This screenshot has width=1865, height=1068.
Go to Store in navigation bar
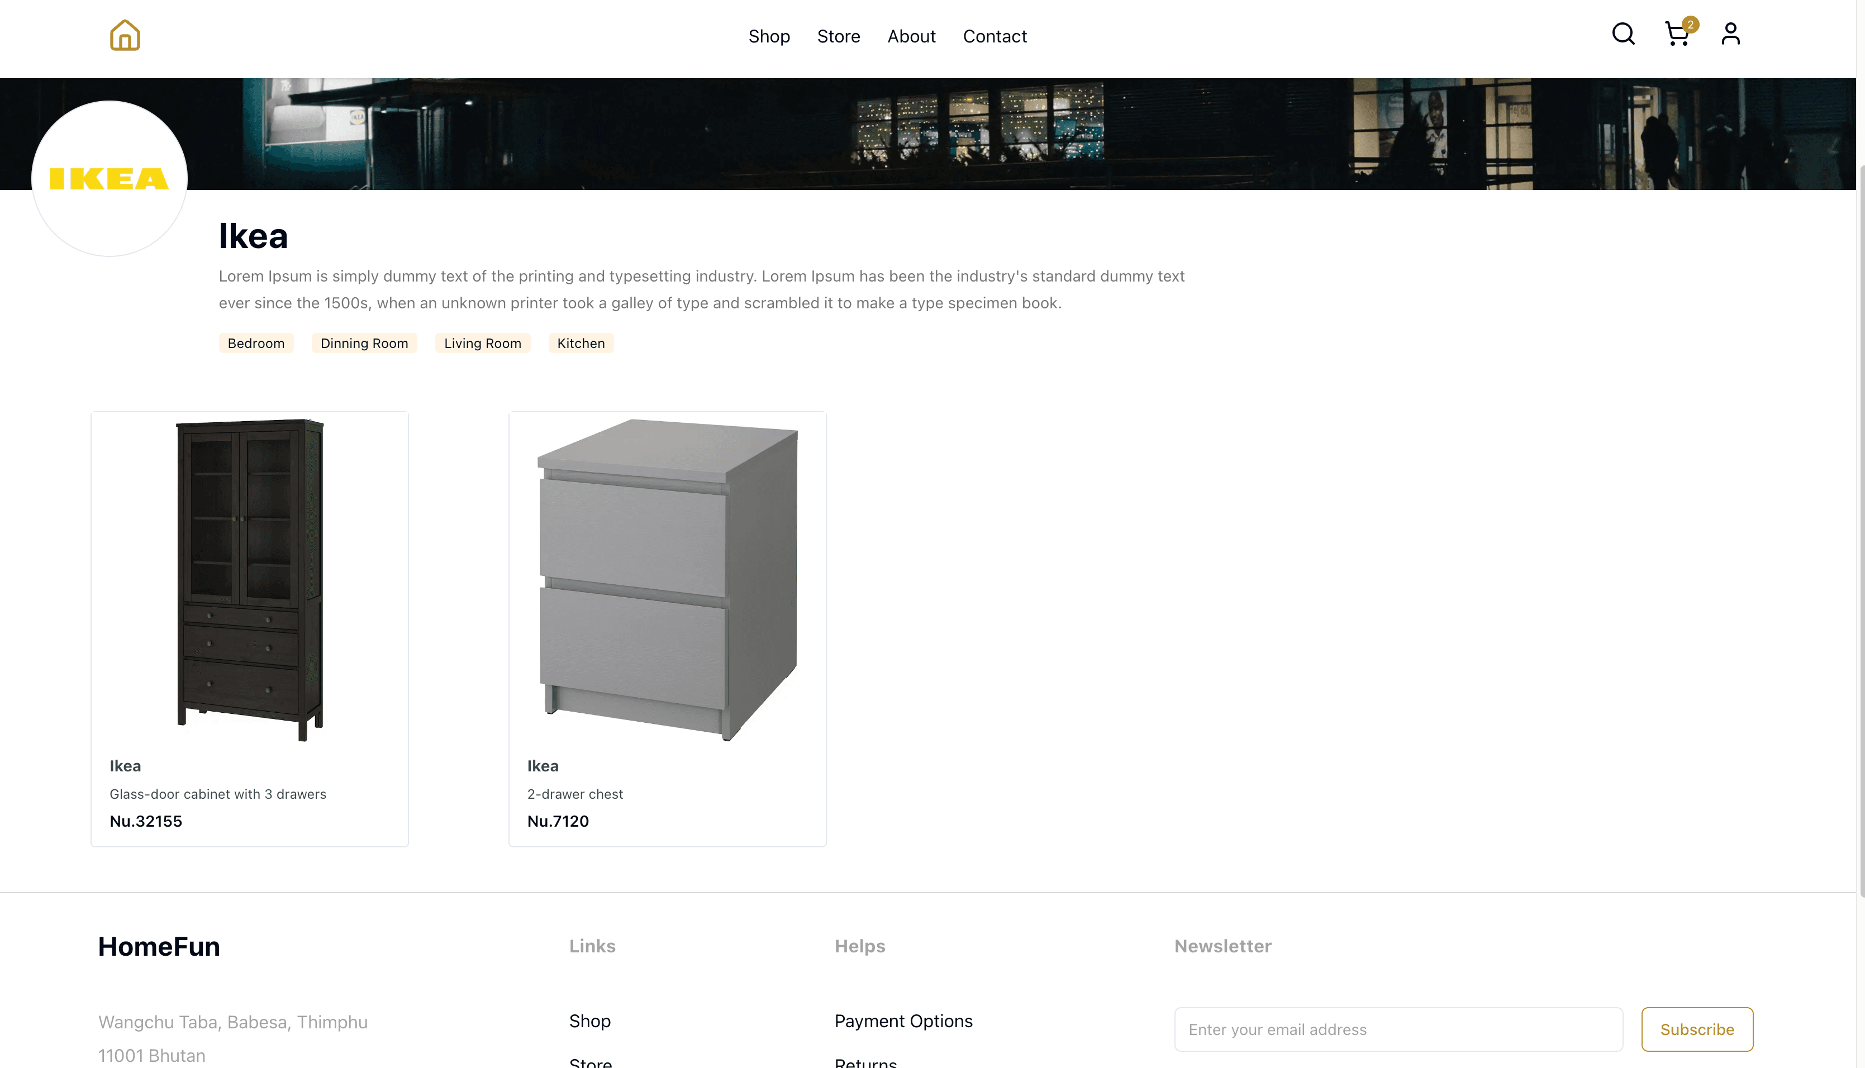(x=838, y=36)
